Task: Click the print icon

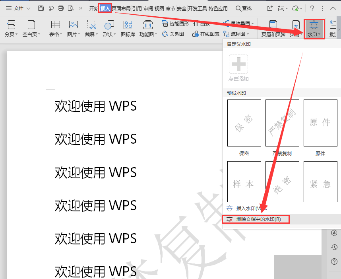Action: click(61, 8)
